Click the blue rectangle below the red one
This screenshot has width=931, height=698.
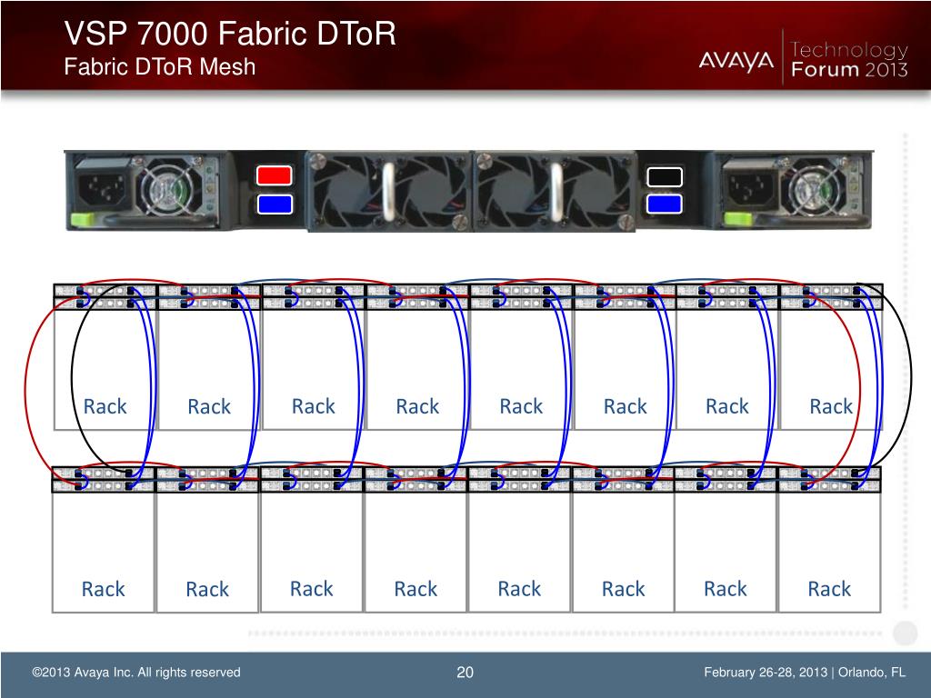pos(275,204)
